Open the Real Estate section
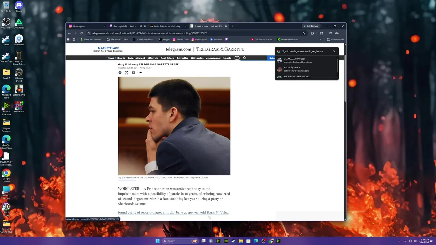 [167, 58]
